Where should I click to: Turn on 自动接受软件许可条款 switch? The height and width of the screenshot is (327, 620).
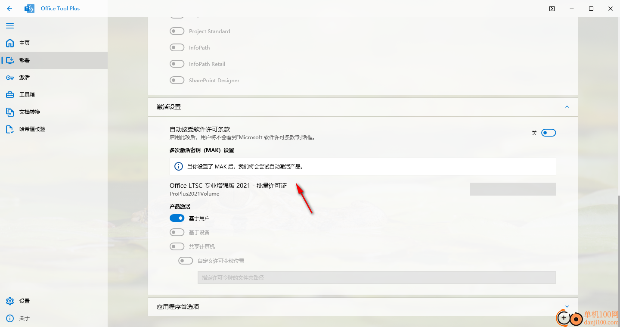click(549, 133)
